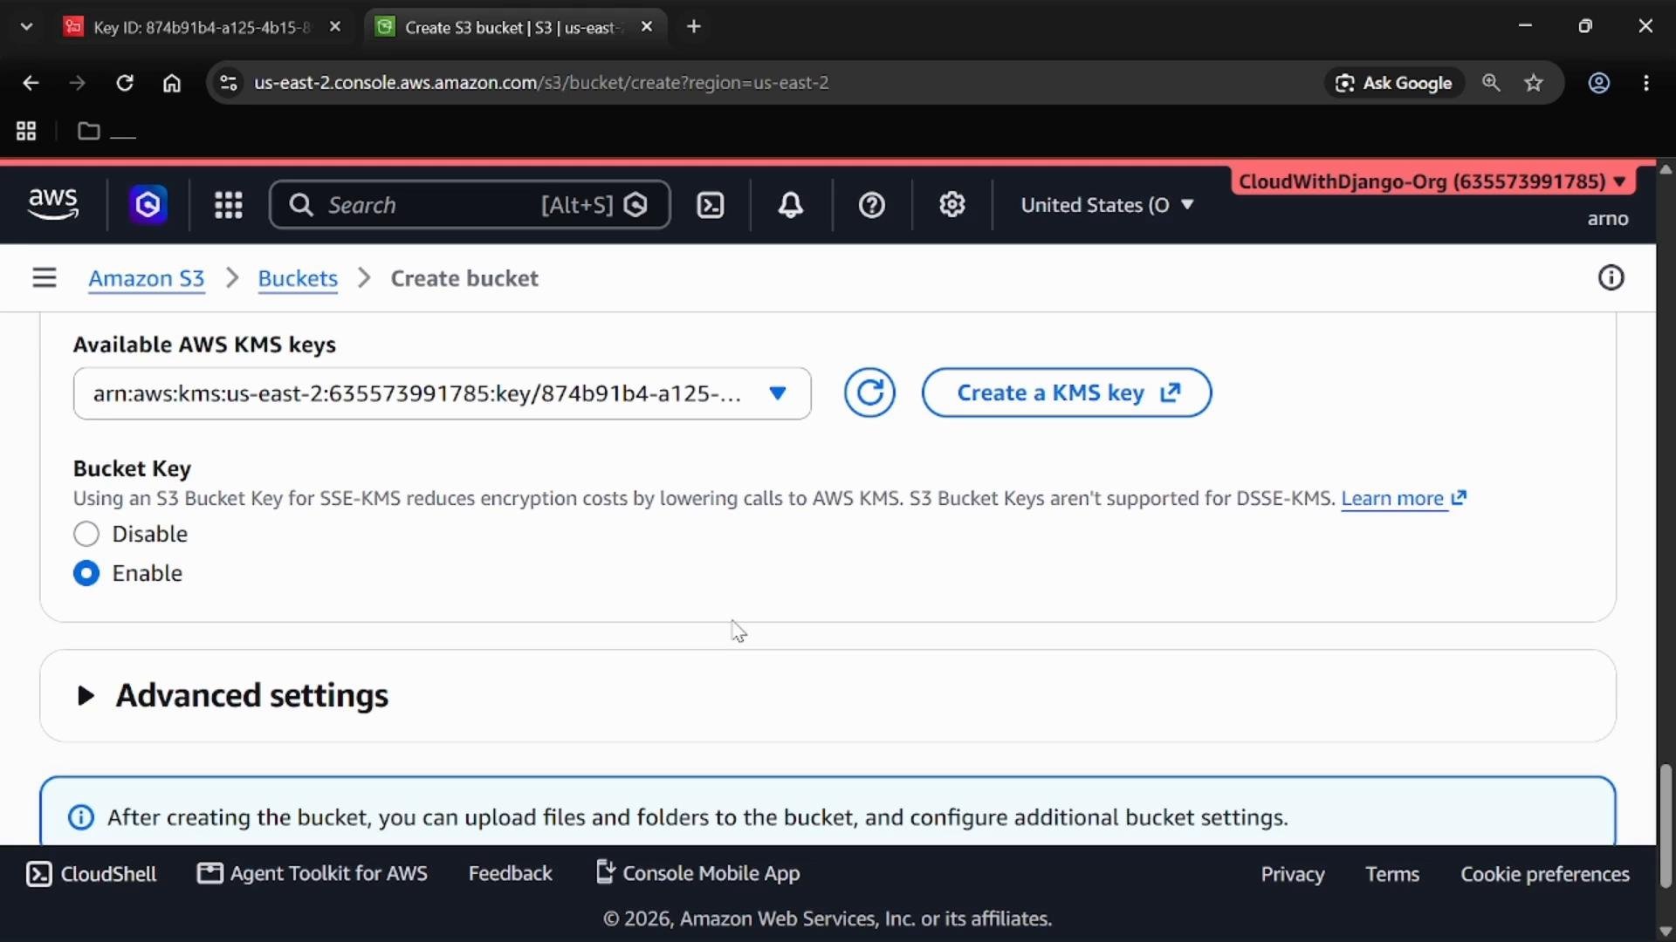Open the available AWS KMS keys dropdown
Image resolution: width=1676 pixels, height=942 pixels.
442,393
